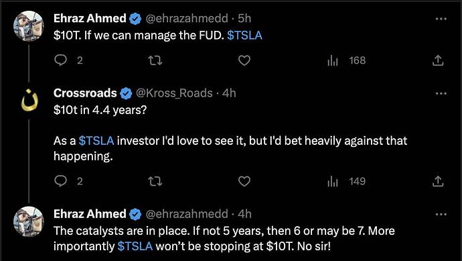
Task: Retweet the Crossroads 4.4 years tweet
Action: (155, 181)
